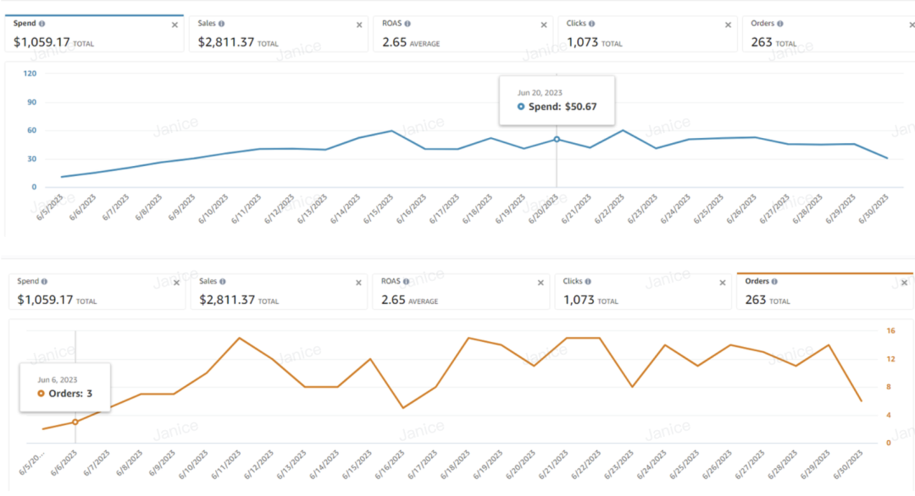Click info icon beside Spend in bottom panel
The image size is (915, 496).
click(44, 282)
